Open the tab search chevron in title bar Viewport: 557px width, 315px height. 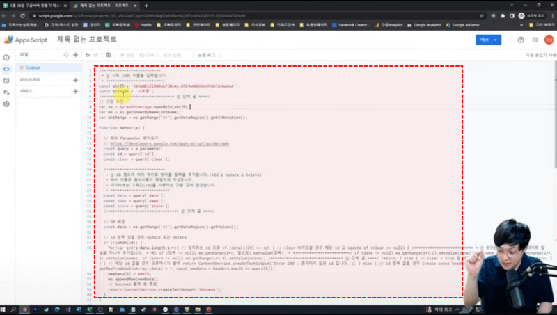point(512,5)
